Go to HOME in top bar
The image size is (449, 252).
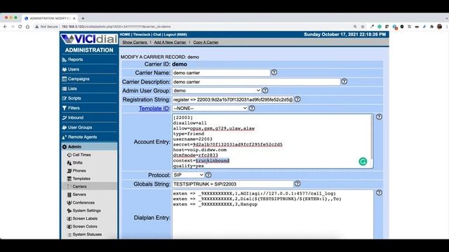pos(125,34)
